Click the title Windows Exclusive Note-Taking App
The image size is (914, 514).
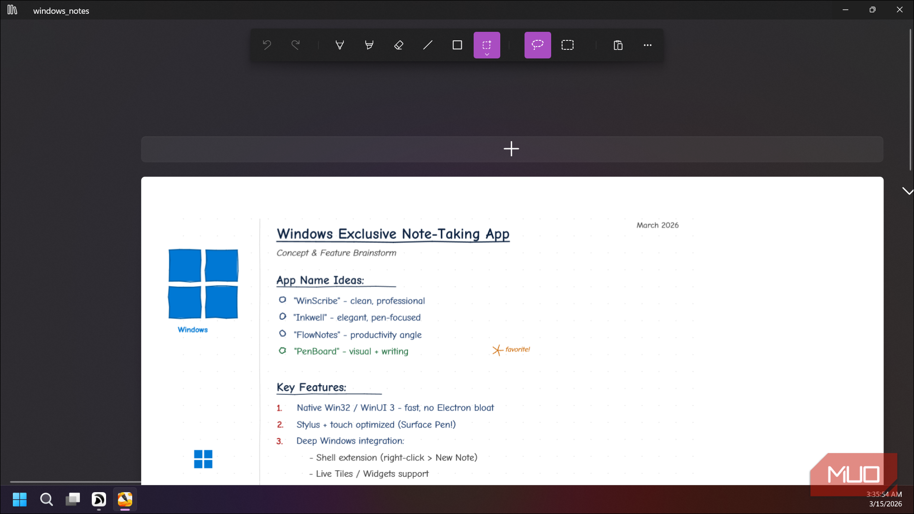pos(393,234)
